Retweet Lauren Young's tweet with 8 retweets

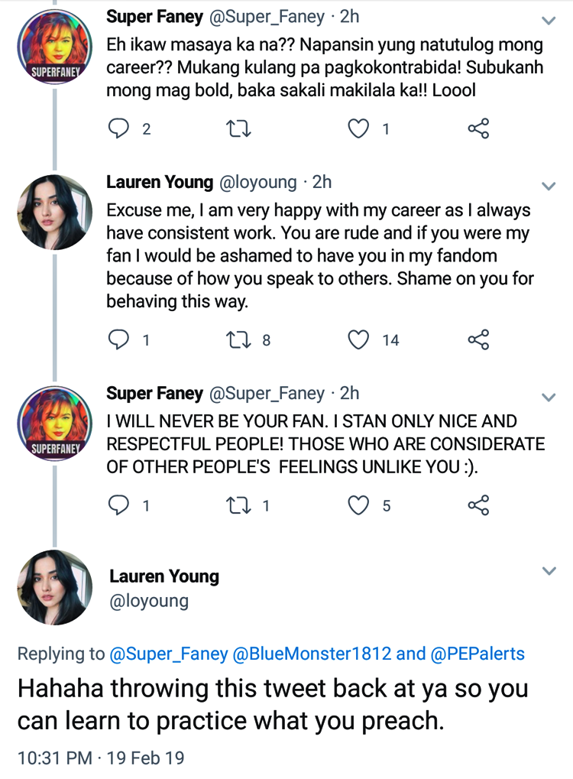238,339
